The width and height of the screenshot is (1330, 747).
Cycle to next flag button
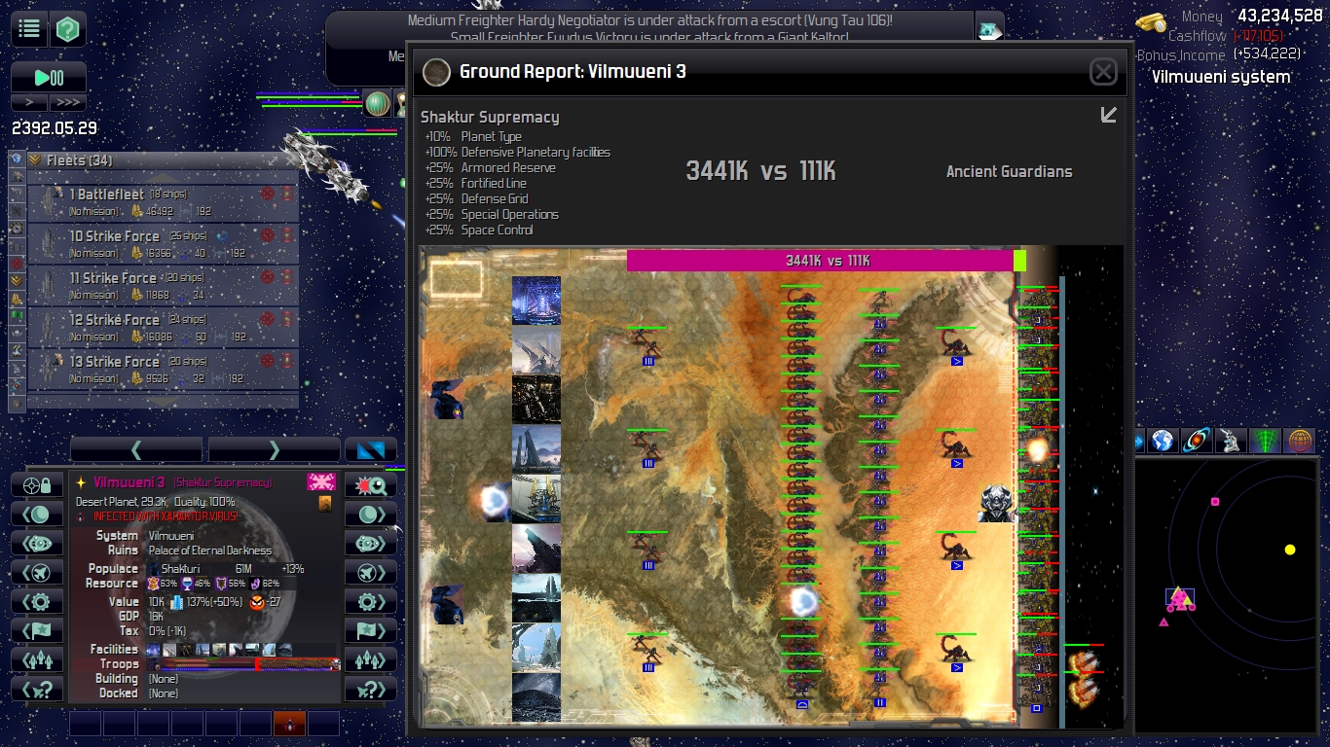point(371,631)
